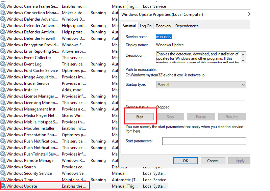Screen dimensions: 270x191
Task: Click the Windows Search gear icon
Action: [x=3, y=167]
